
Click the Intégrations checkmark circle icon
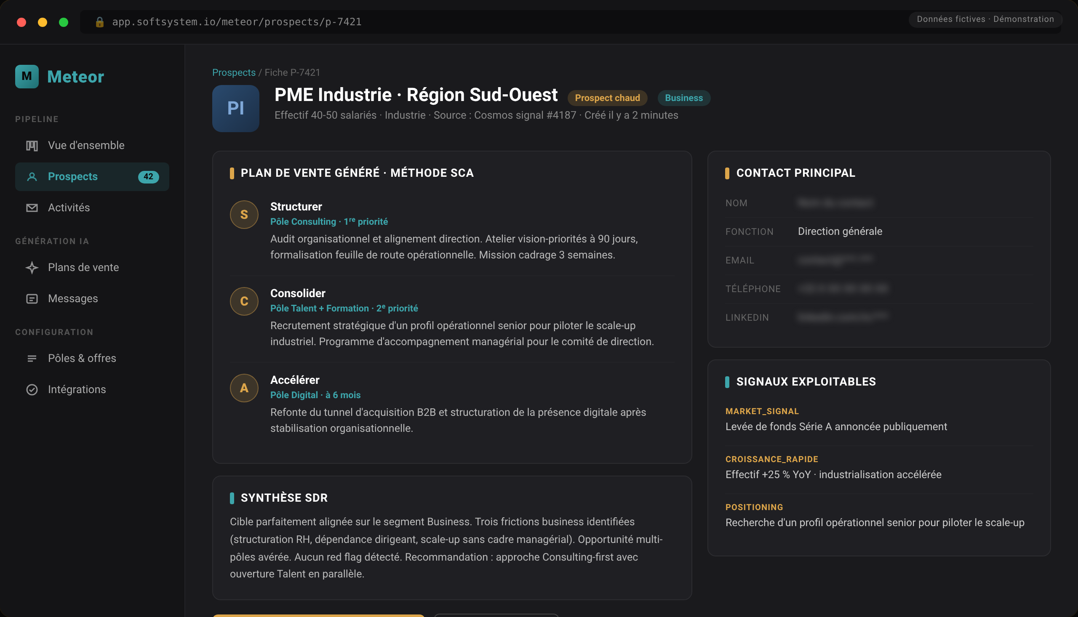[32, 389]
